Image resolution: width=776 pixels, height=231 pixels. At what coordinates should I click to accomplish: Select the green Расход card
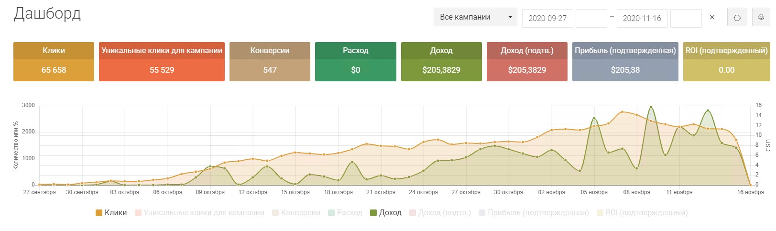pos(355,62)
